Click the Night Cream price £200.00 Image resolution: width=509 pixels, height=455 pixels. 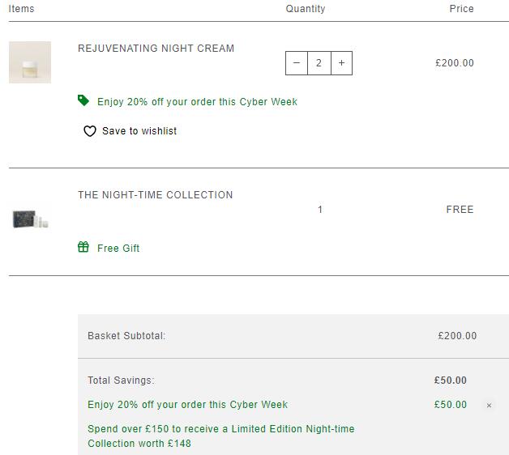coord(455,63)
